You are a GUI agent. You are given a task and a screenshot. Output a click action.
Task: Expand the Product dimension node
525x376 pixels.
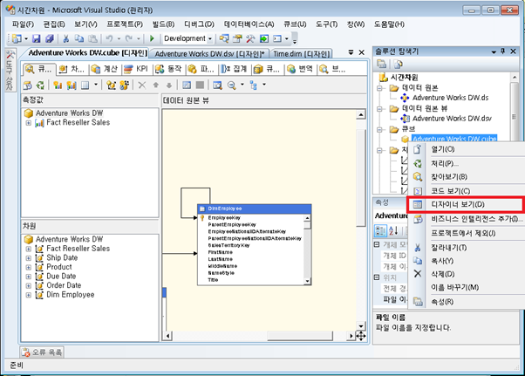[x=29, y=268]
